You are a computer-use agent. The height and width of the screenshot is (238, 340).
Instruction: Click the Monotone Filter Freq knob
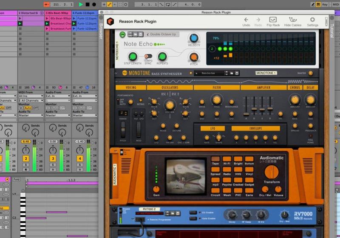(217, 100)
